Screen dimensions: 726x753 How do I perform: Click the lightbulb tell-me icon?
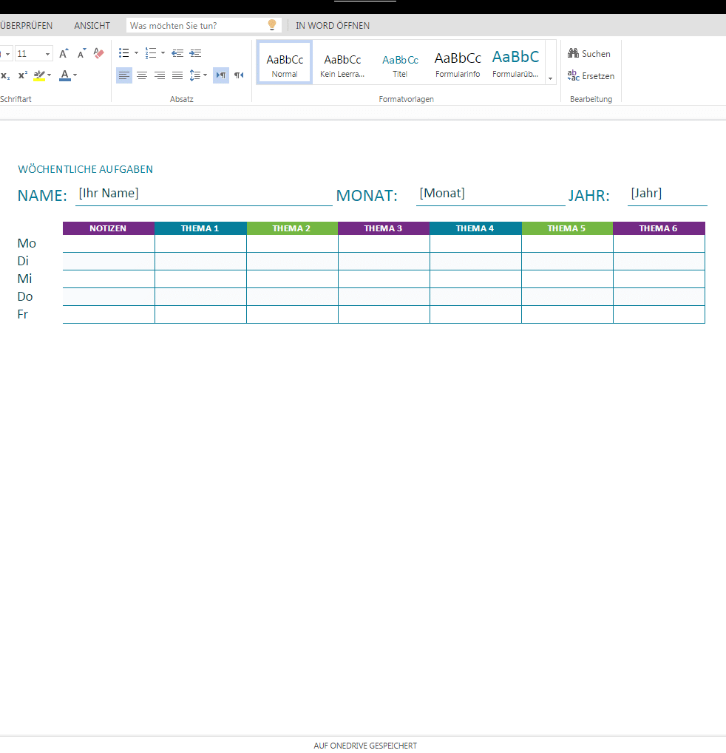pyautogui.click(x=272, y=25)
